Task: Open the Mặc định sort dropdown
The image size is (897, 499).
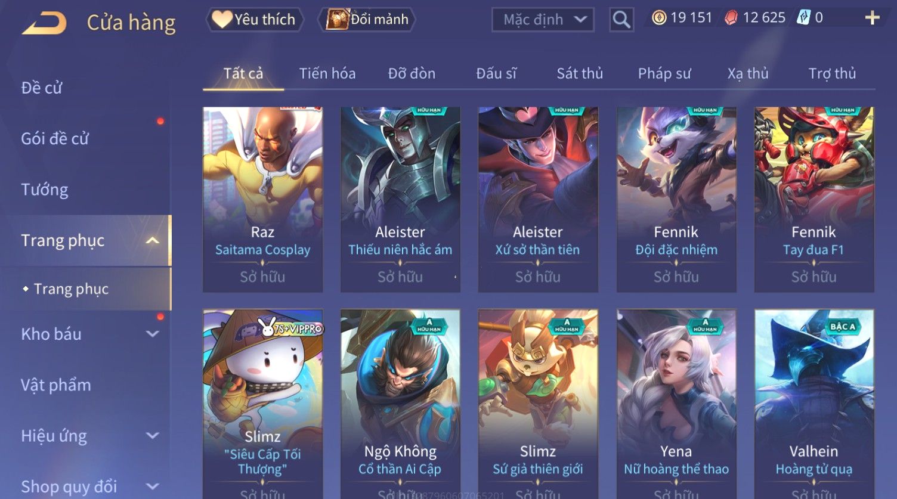Action: click(x=543, y=20)
